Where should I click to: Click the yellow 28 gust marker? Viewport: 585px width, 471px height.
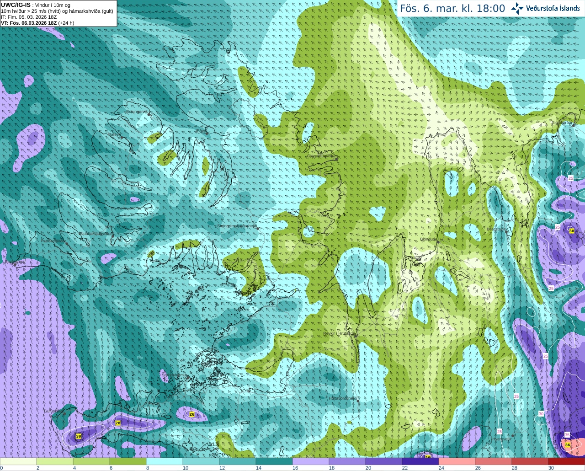(118, 423)
